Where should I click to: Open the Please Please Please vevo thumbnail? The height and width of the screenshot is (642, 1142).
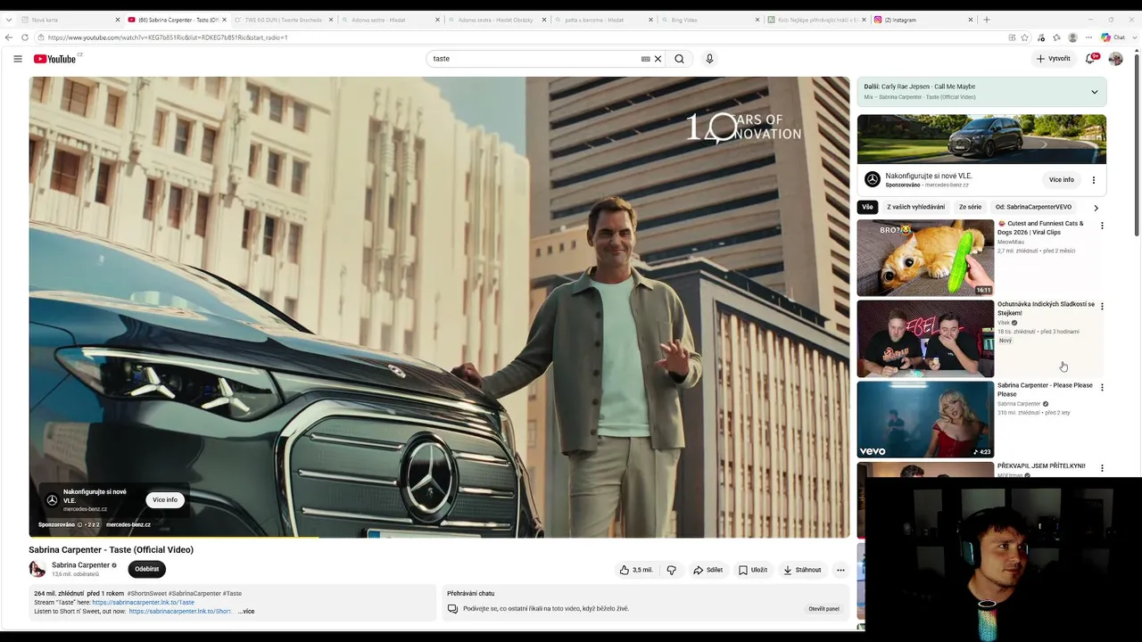tap(925, 419)
